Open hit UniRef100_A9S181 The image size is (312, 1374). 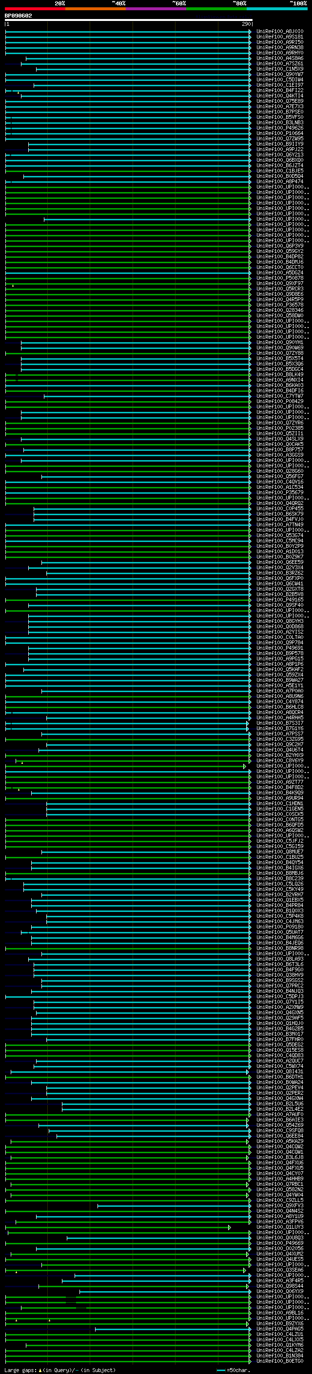tap(280, 37)
